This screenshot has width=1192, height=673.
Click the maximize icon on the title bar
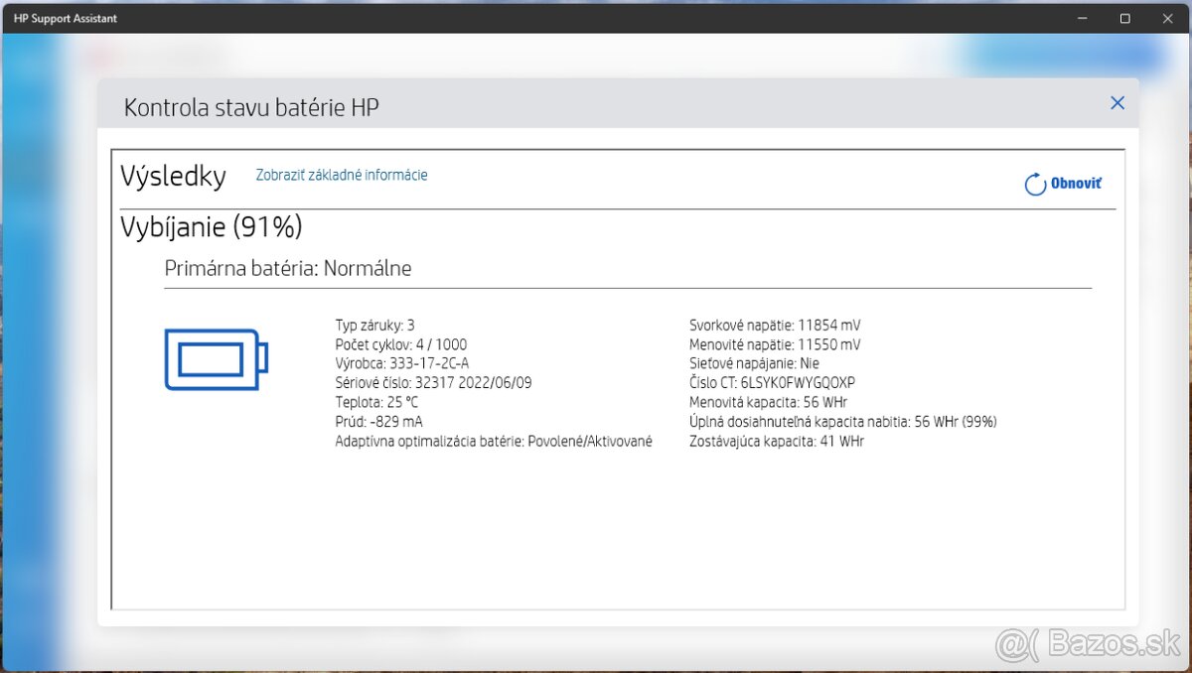tap(1124, 18)
